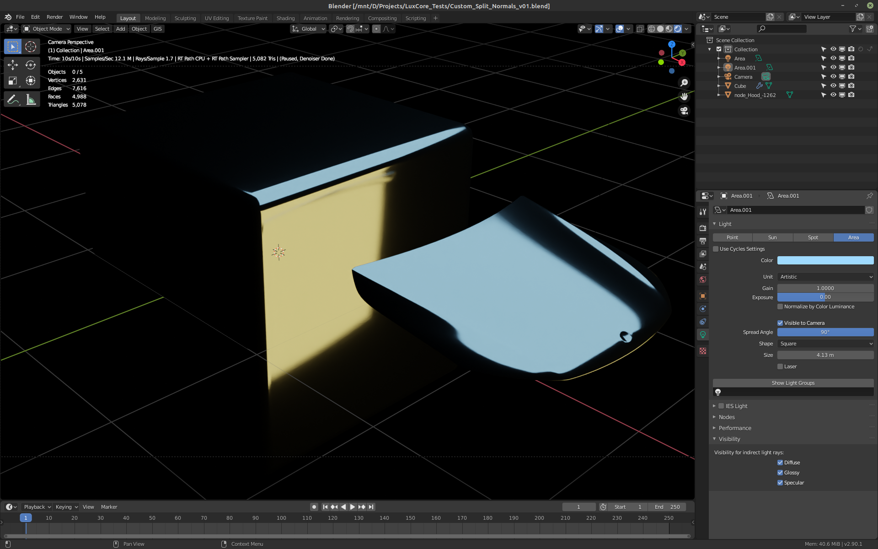The image size is (878, 549).
Task: Click the viewport zoom magnifier icon
Action: coord(684,83)
